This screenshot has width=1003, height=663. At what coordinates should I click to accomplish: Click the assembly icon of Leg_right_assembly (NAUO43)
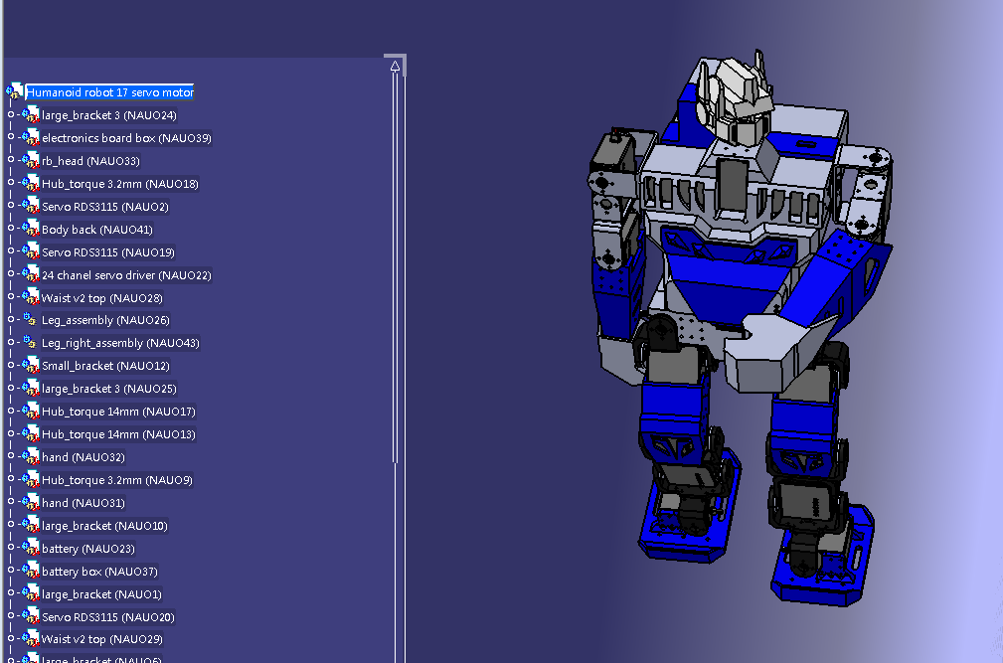point(30,343)
